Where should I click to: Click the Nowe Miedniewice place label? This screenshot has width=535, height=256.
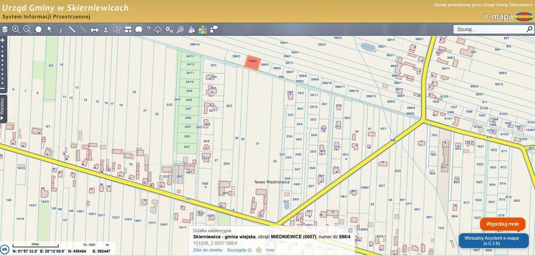272,182
